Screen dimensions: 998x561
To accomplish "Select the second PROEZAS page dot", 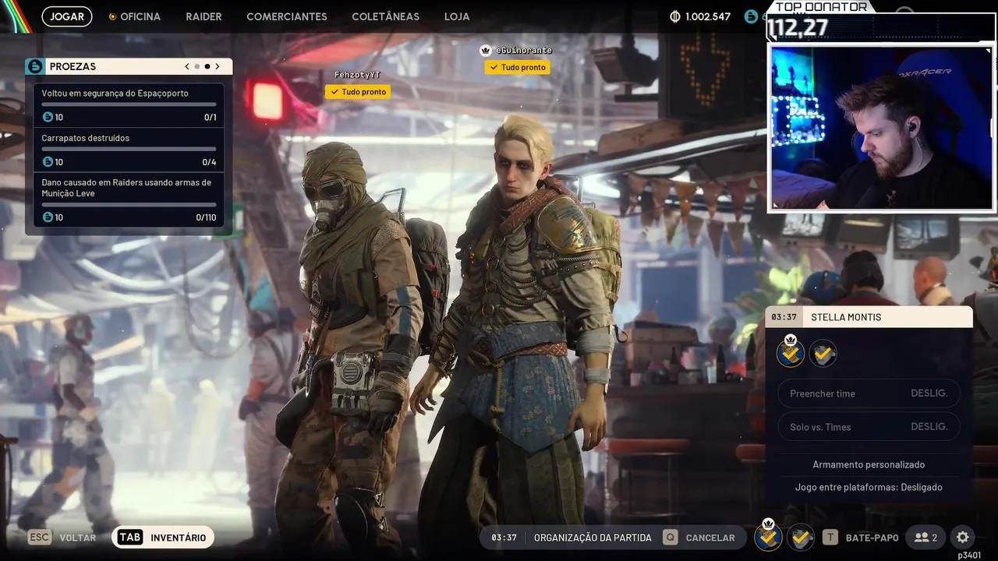I will [x=207, y=66].
